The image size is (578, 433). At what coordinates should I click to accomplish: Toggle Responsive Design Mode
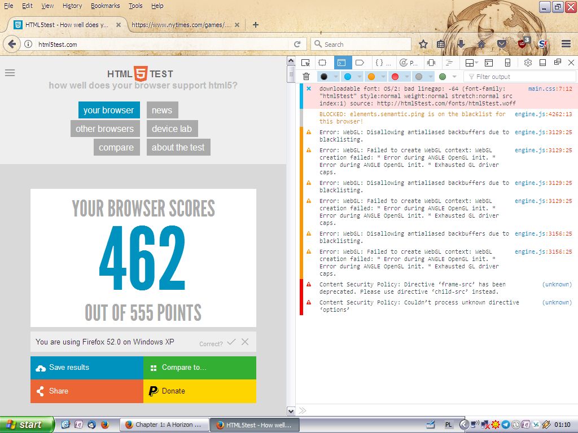(x=507, y=63)
